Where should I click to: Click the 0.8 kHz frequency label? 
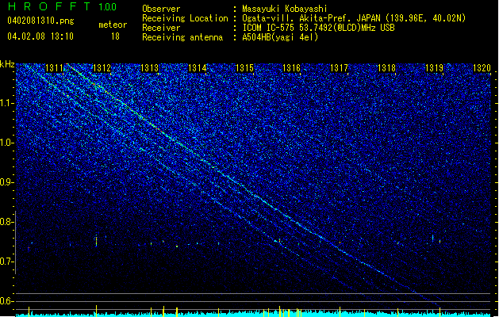(x=7, y=222)
